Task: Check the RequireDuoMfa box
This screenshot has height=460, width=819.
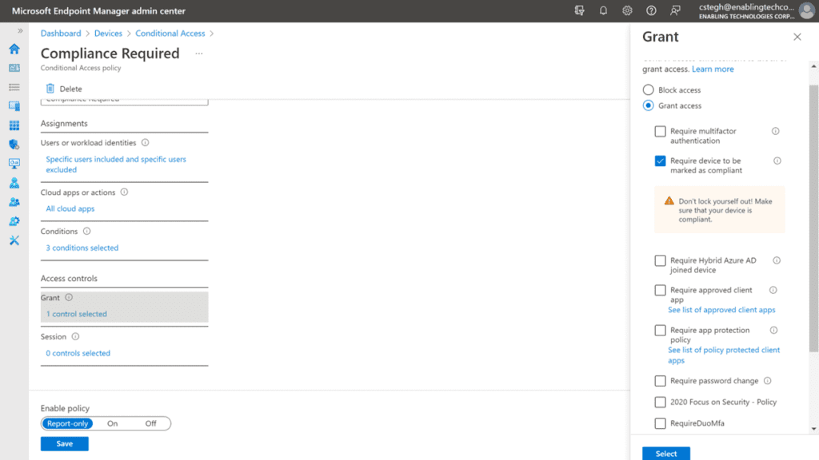Action: click(x=660, y=423)
